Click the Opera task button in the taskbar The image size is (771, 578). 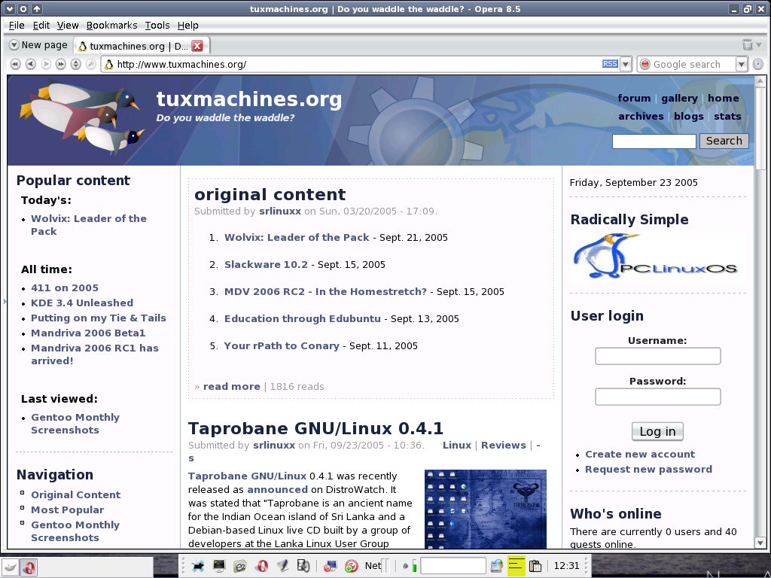pyautogui.click(x=29, y=567)
